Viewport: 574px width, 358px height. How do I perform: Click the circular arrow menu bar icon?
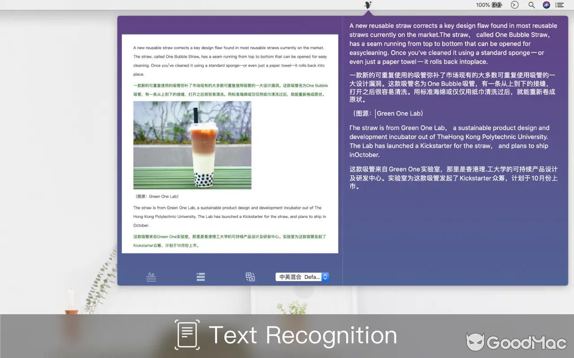[x=514, y=5]
